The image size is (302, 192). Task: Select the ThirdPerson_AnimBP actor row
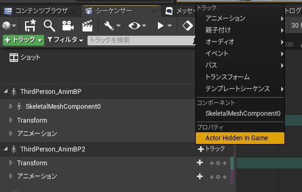pos(98,92)
